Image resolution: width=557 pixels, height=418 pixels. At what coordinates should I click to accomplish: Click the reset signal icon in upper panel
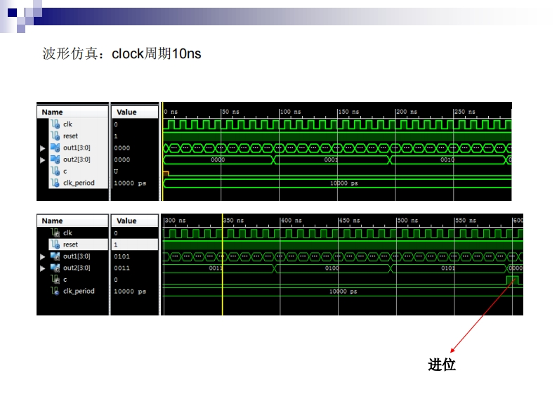(x=55, y=136)
